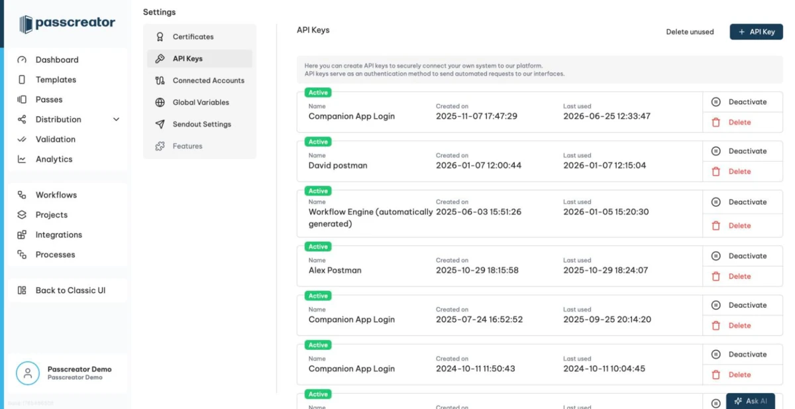Click trash icon for David postman key
The image size is (795, 409).
tap(715, 171)
